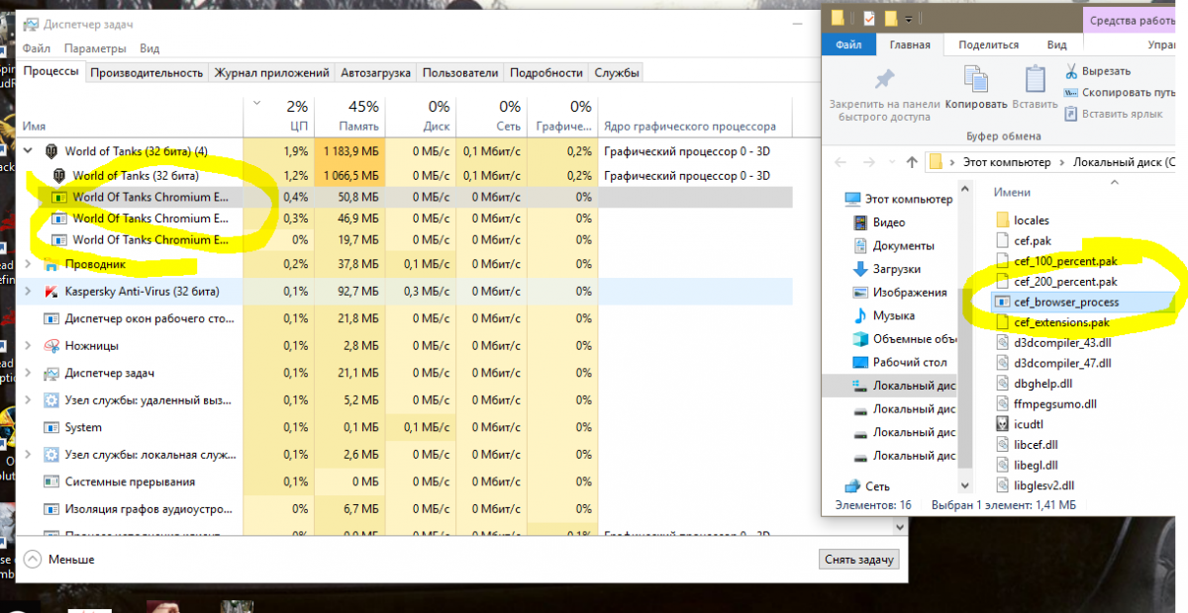Switch to the Журнал приложений tab
Image resolution: width=1188 pixels, height=613 pixels.
point(271,72)
